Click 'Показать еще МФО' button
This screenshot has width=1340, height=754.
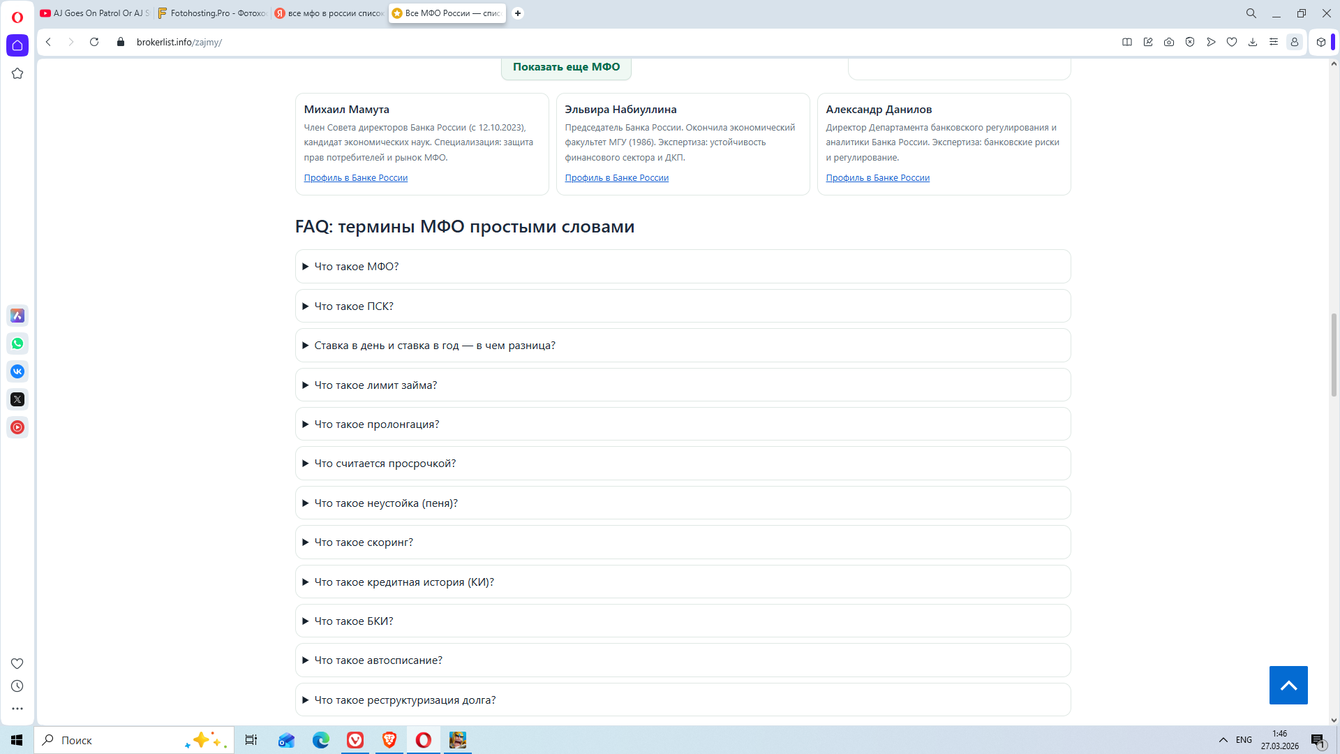coord(566,67)
